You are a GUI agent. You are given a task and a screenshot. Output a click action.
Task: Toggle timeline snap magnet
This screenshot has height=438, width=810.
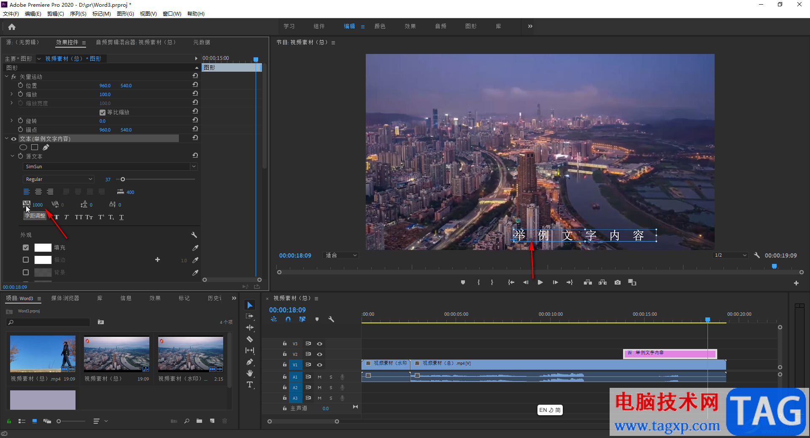[288, 320]
